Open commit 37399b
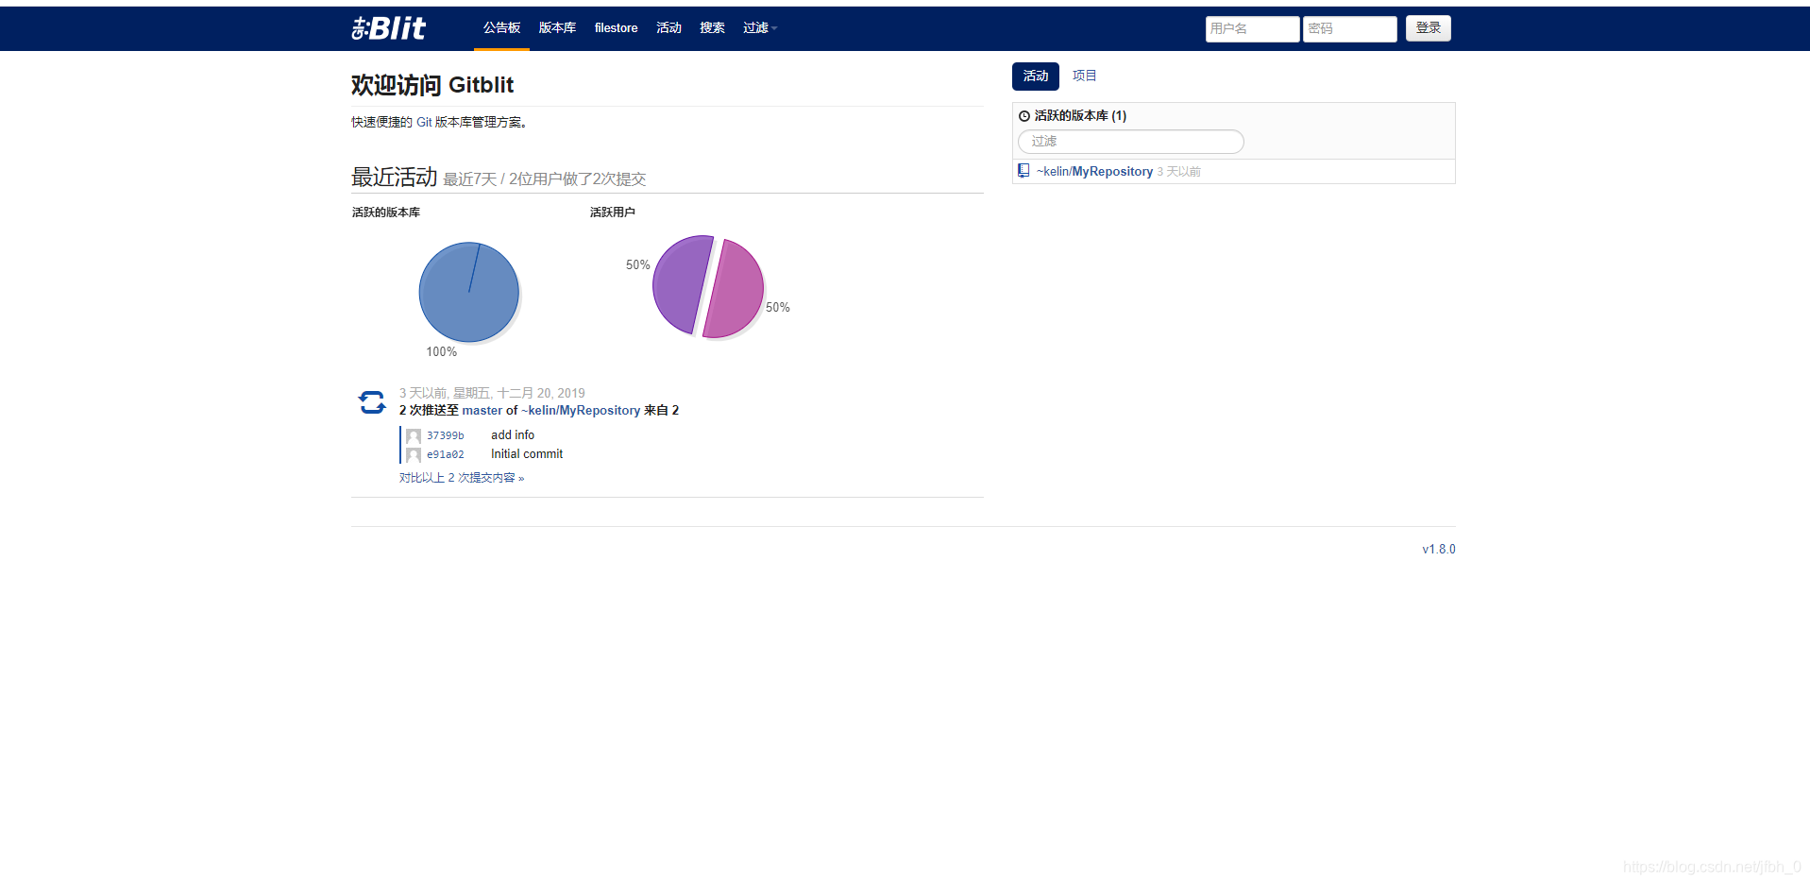The height and width of the screenshot is (884, 1810). (x=445, y=436)
